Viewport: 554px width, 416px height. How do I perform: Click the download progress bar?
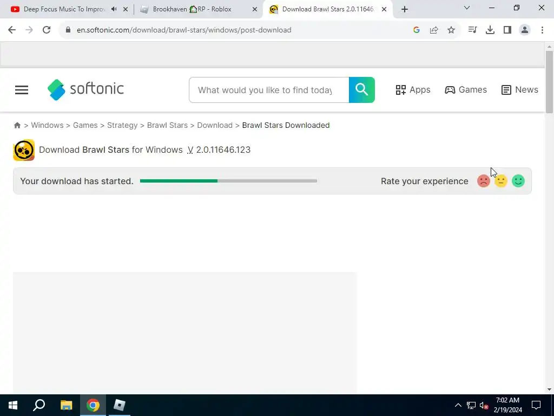(228, 181)
